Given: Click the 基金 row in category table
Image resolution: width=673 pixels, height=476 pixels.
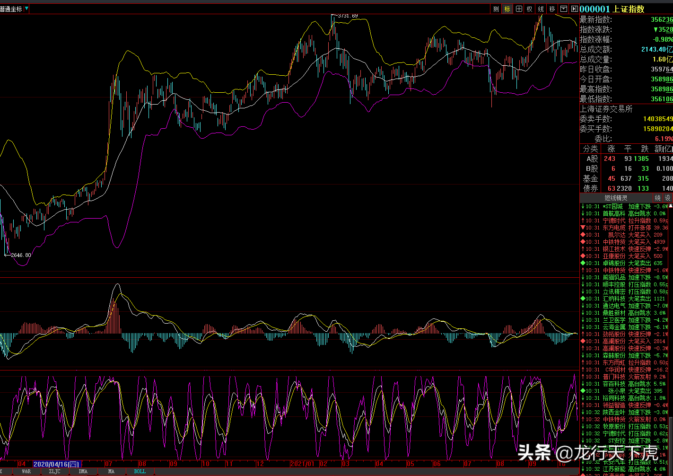Looking at the screenshot, I should [x=626, y=179].
